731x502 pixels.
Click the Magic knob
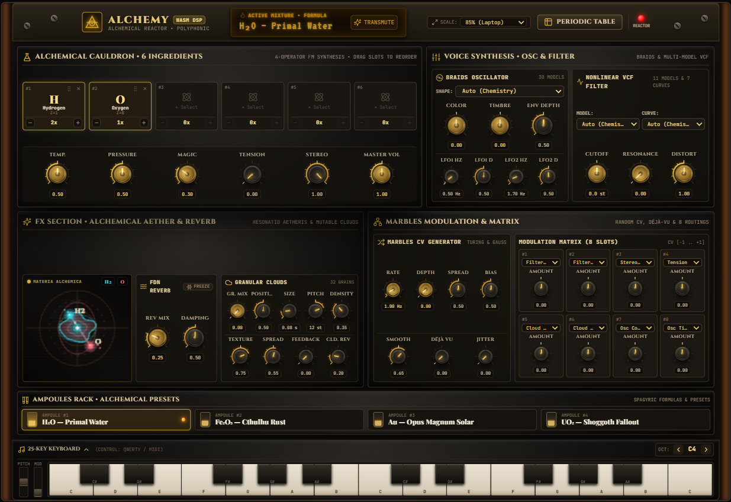coord(187,173)
